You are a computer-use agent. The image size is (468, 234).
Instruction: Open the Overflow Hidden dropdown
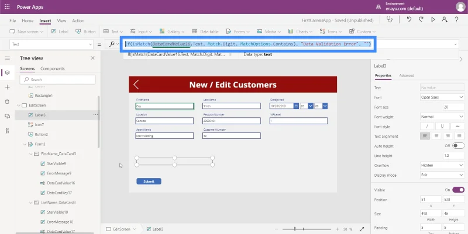pos(442,165)
